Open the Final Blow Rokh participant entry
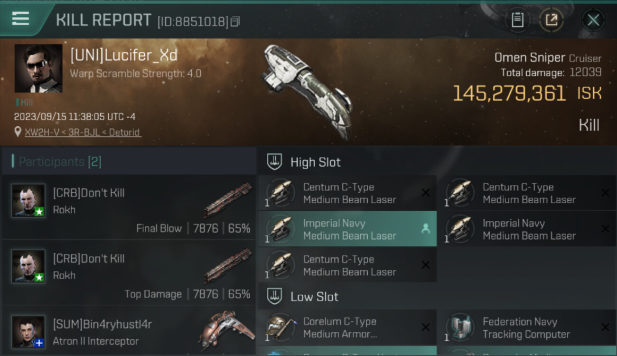The image size is (617, 356). (129, 207)
